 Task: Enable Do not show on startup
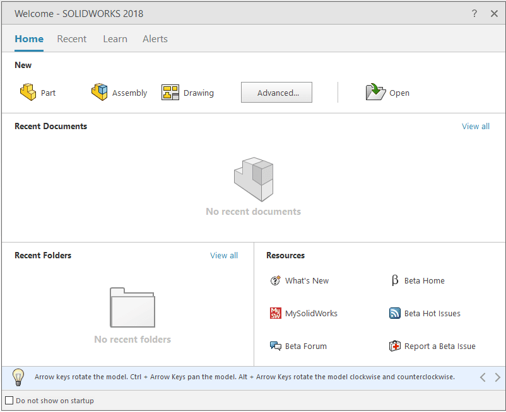(x=9, y=401)
